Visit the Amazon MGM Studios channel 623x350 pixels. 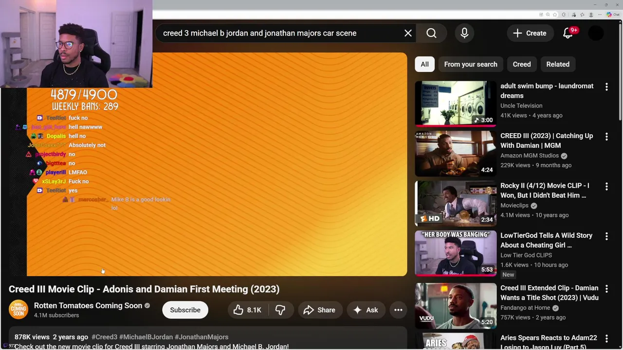(530, 156)
